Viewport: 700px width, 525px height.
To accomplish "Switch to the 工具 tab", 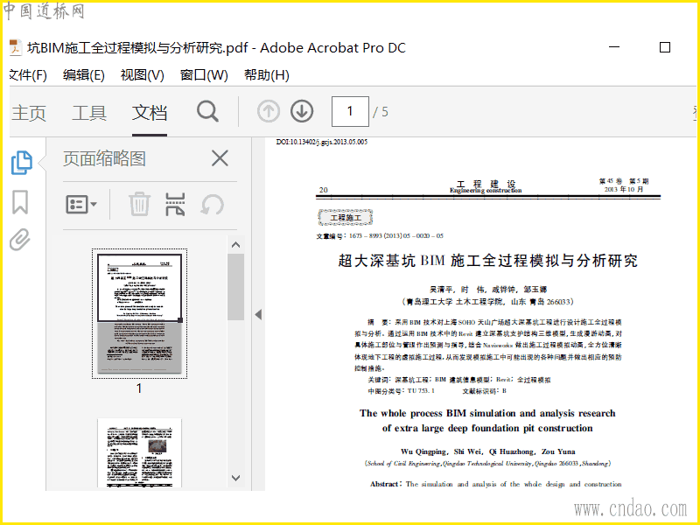I will (89, 113).
